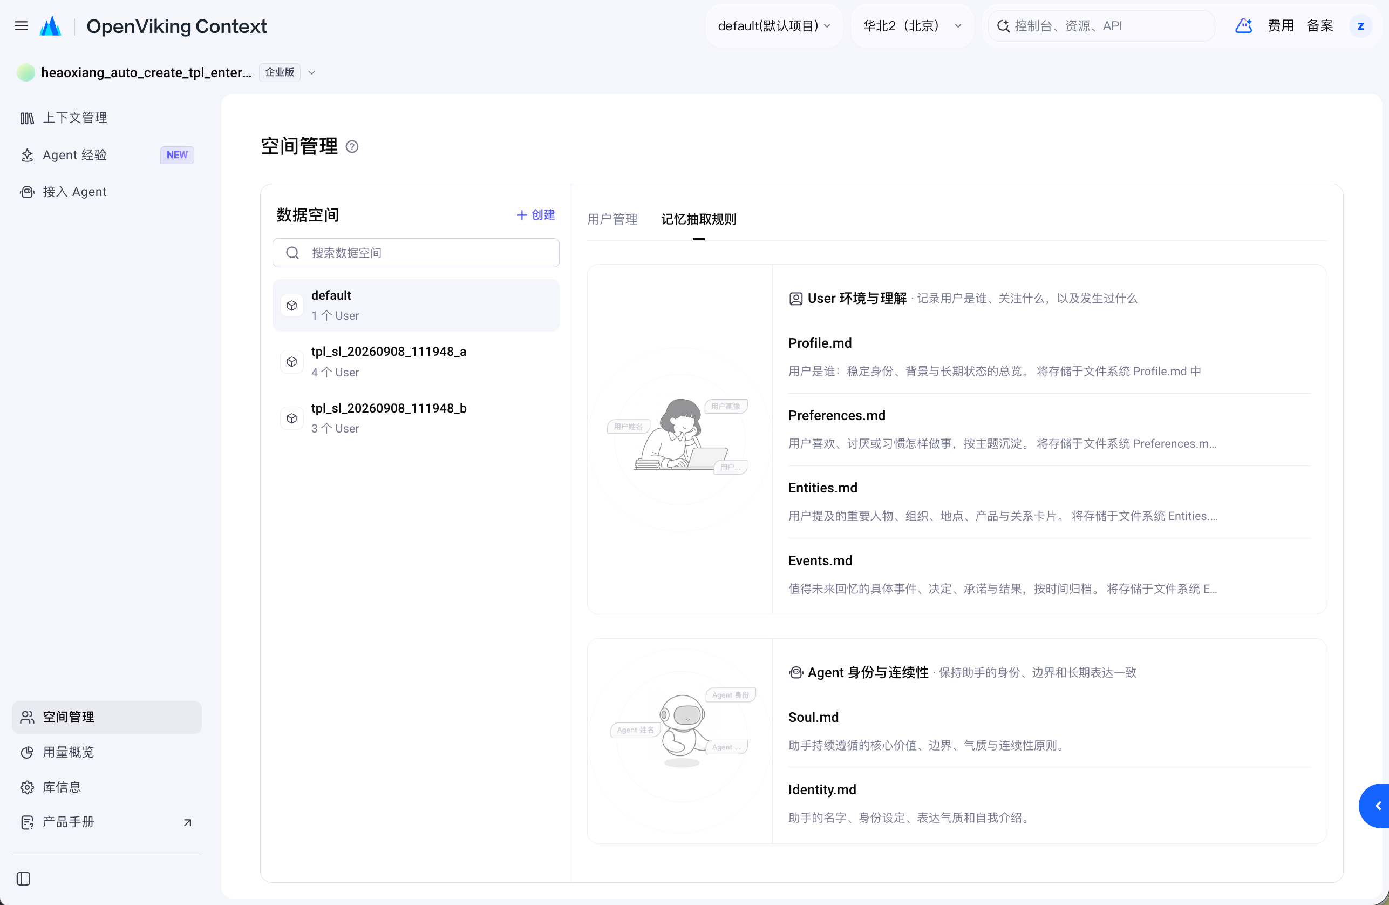This screenshot has width=1389, height=905.
Task: Open the user avatar menu
Action: point(1360,26)
